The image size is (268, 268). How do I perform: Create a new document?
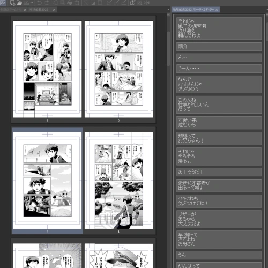tap(12, 3)
